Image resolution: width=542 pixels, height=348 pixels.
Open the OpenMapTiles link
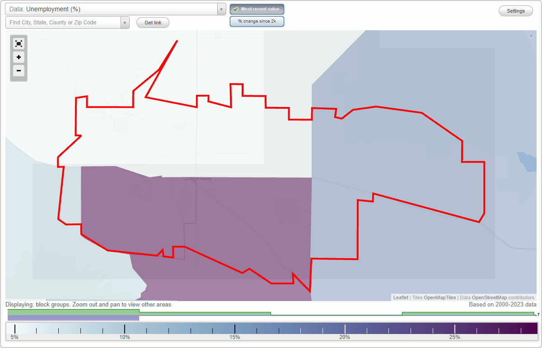click(439, 298)
